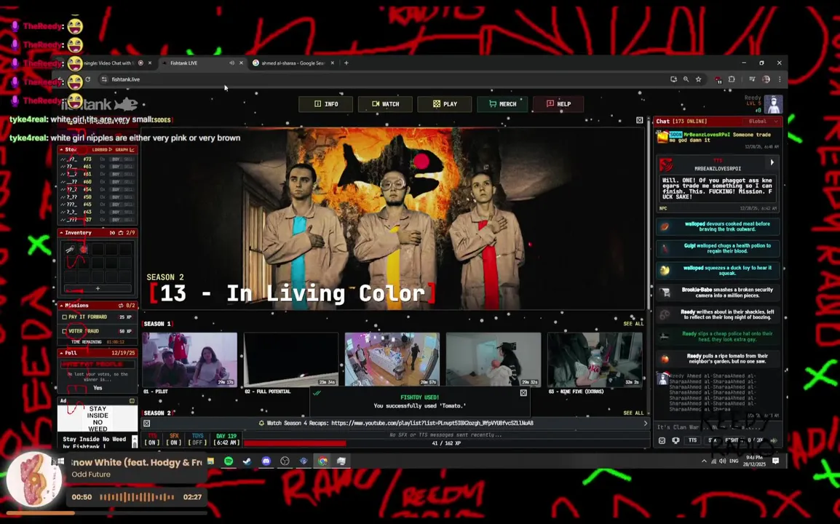Open the chat emoji picker icon

pos(662,440)
